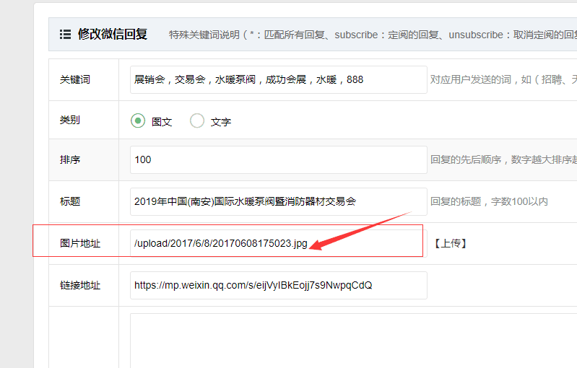Screen dimensions: 577x368
Task: Focus the 排序 field containing 100
Action: pyautogui.click(x=278, y=160)
